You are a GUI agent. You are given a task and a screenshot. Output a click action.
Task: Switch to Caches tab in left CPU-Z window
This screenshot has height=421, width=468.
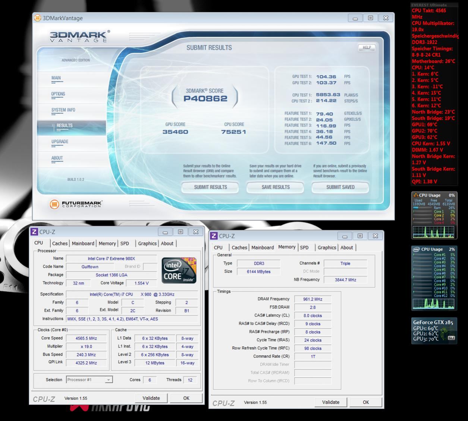60,244
